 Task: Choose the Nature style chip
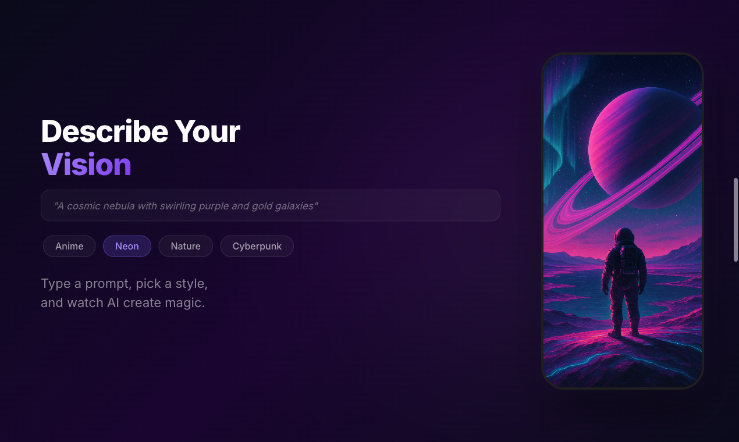point(186,246)
